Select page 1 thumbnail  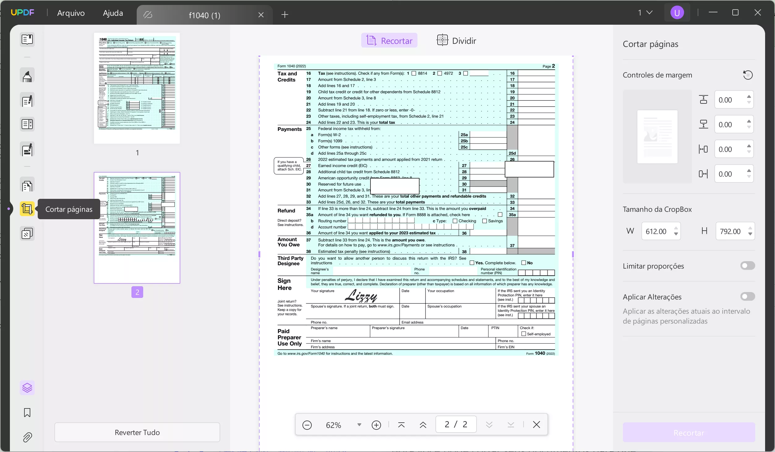[x=137, y=88]
